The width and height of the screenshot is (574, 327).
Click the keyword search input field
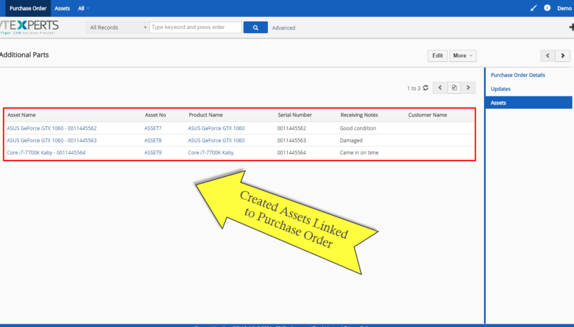[x=195, y=28]
